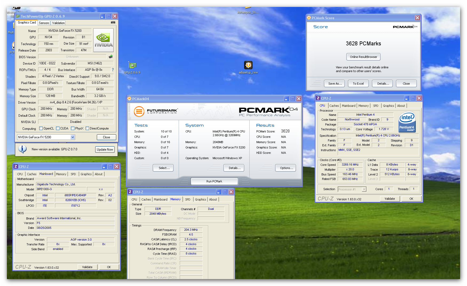Click the Update Now button
This screenshot has height=286, width=467.
[x=105, y=150]
